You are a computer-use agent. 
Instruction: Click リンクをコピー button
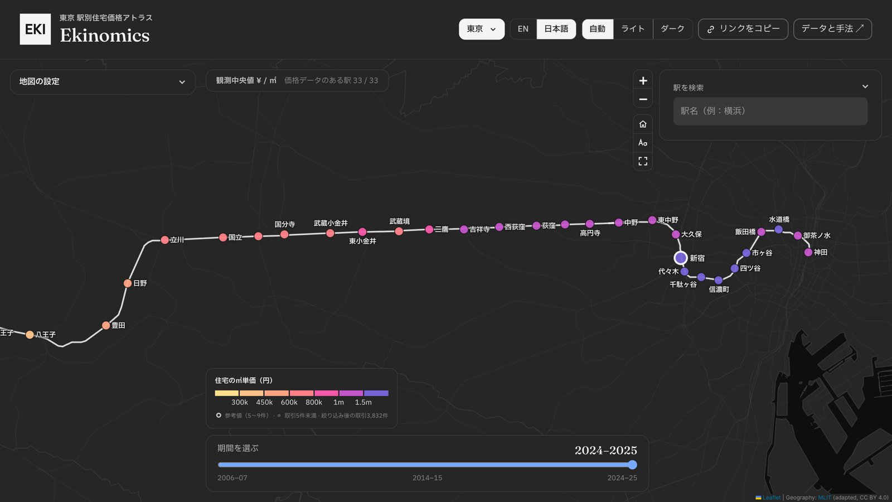pyautogui.click(x=743, y=29)
